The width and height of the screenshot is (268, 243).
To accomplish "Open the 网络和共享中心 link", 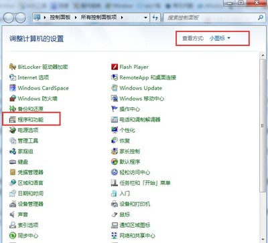I will pyautogui.click(x=137, y=236).
